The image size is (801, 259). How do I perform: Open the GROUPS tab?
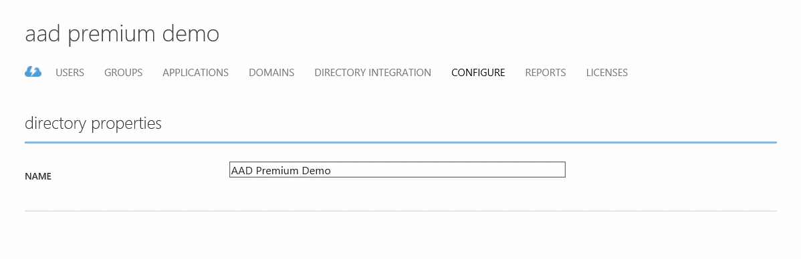tap(123, 72)
